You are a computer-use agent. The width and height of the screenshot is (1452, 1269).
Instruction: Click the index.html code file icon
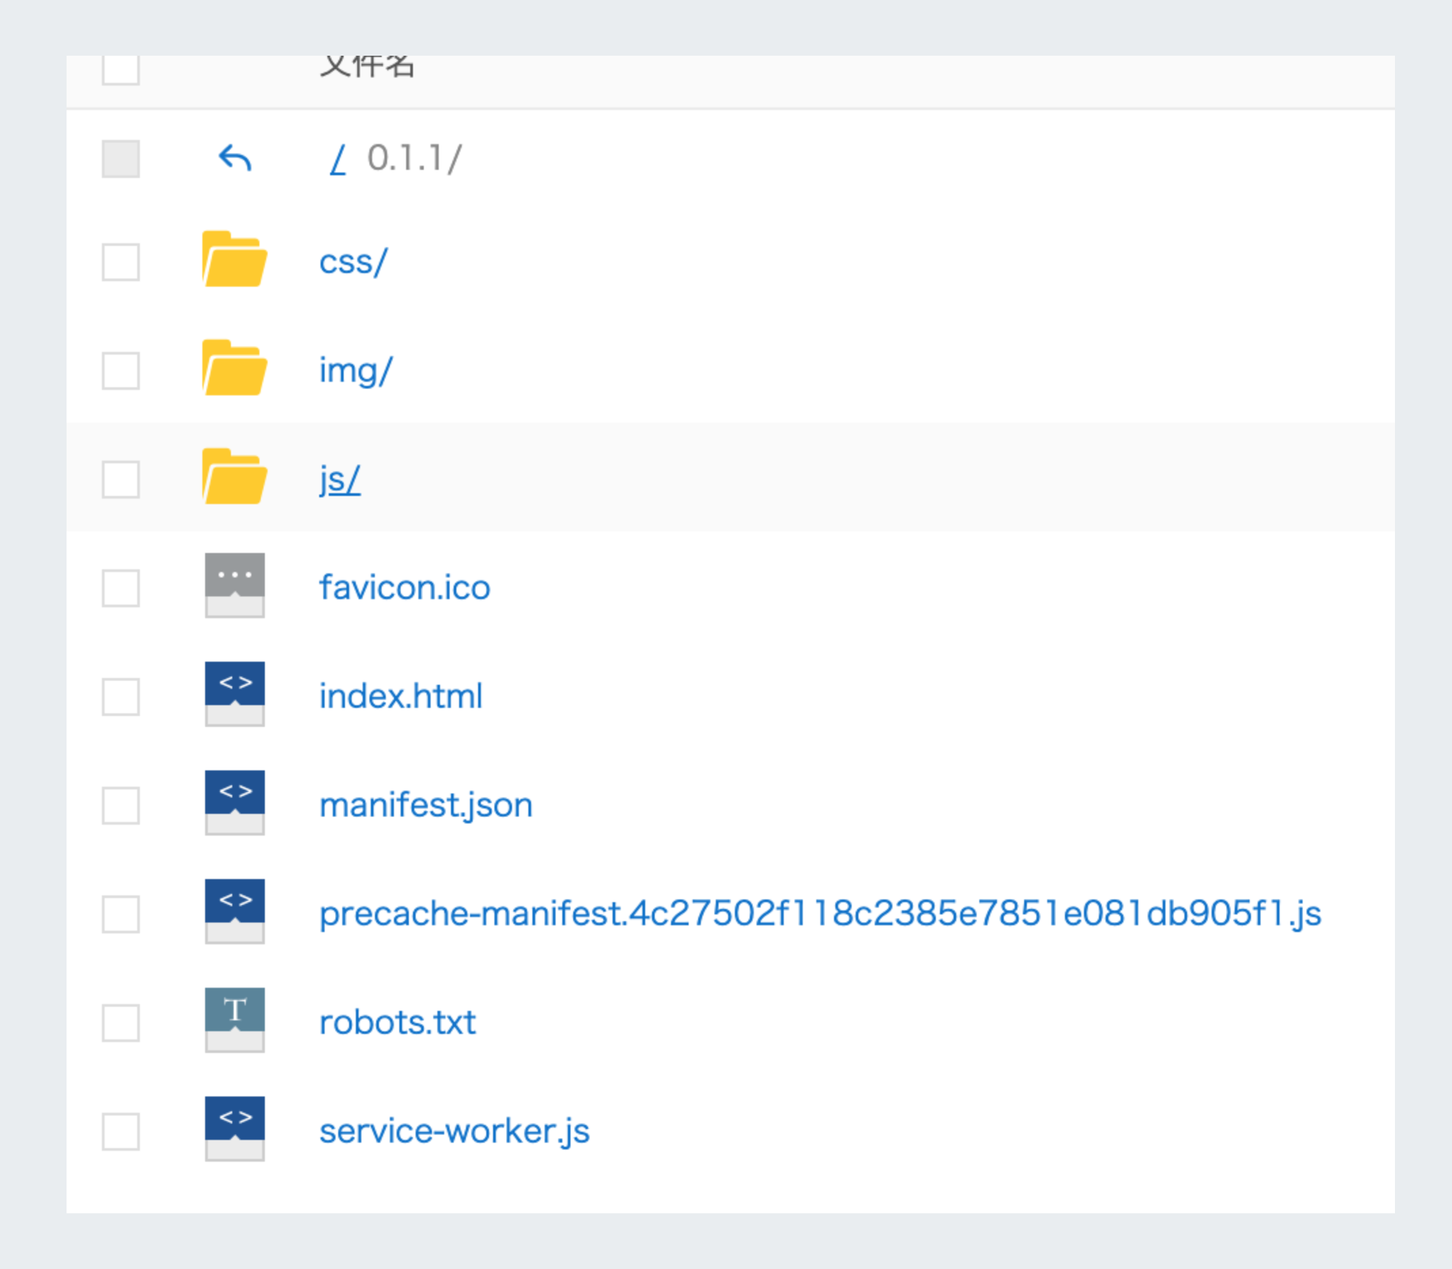pyautogui.click(x=234, y=694)
